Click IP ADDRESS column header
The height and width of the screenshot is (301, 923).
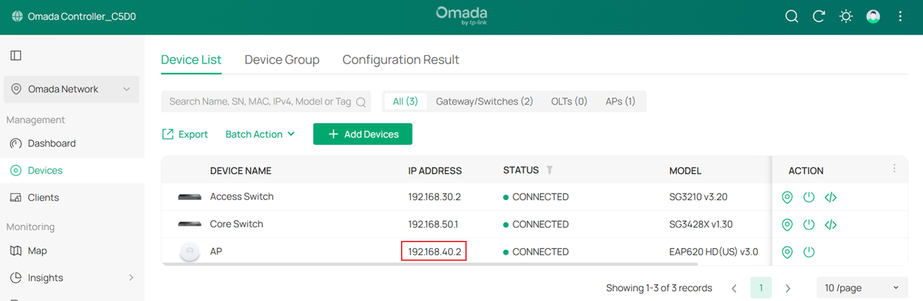pos(435,171)
